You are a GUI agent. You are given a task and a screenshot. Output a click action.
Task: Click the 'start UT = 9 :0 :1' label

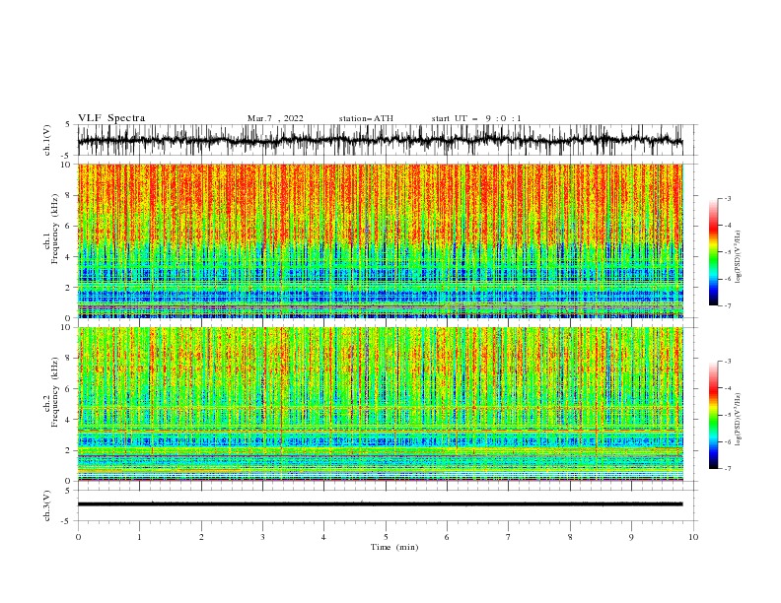click(476, 118)
